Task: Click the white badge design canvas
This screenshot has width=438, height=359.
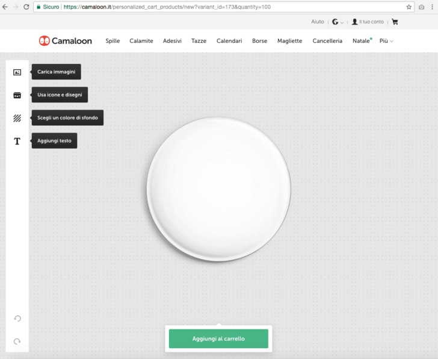Action: coord(219,189)
